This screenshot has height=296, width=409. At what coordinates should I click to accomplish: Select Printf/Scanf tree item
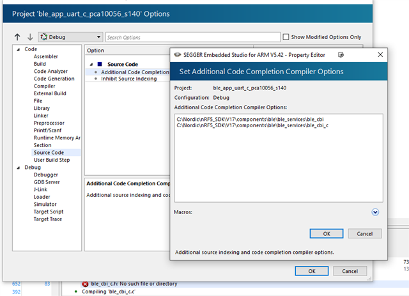[x=47, y=130]
